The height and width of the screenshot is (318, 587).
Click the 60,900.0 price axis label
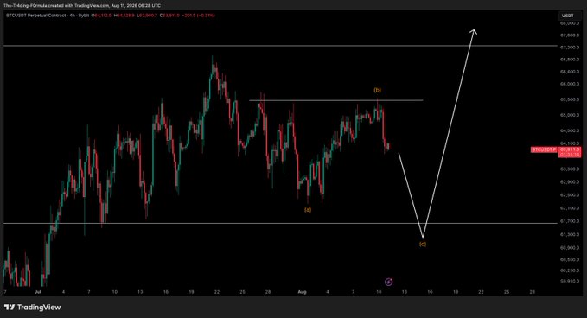(x=570, y=248)
